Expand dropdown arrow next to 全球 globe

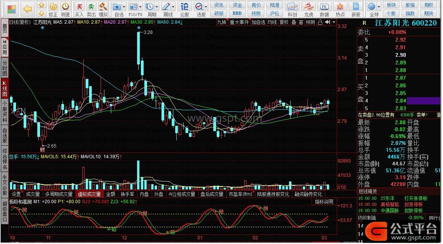[379, 6]
